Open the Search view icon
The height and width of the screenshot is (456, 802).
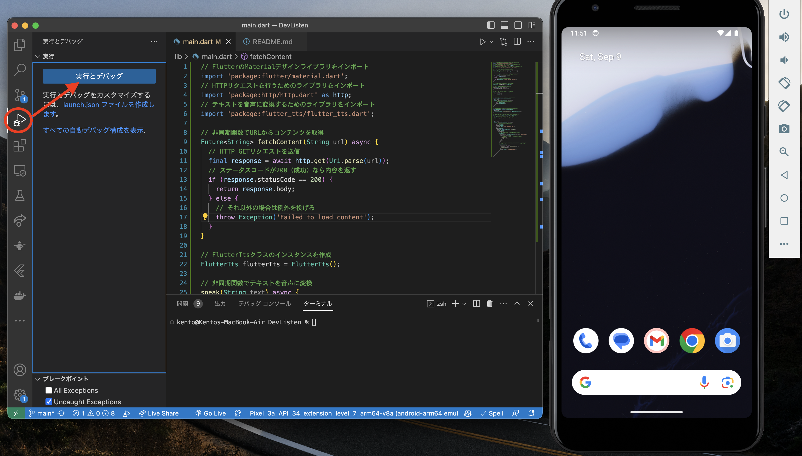point(19,69)
